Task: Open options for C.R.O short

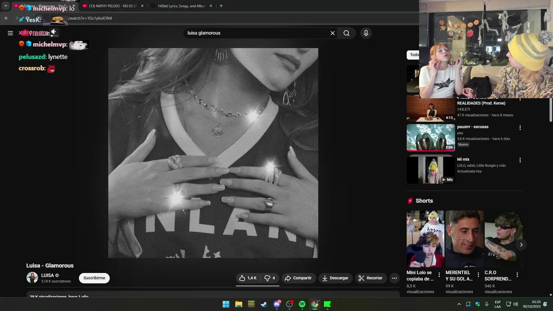Action: click(517, 275)
